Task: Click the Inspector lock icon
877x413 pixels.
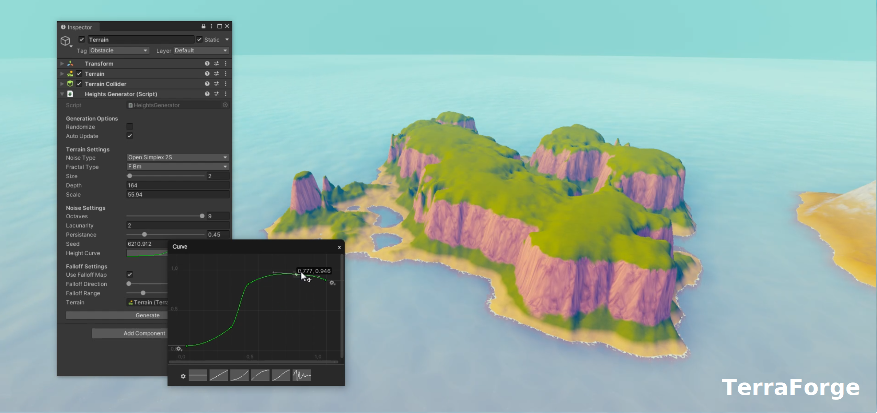Action: (x=203, y=26)
